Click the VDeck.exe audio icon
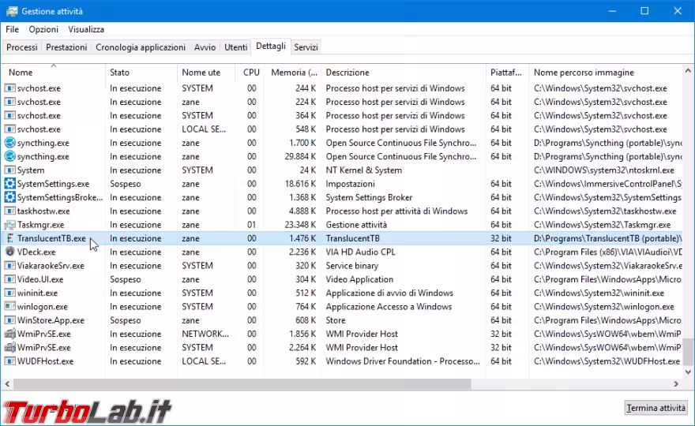 click(x=9, y=252)
